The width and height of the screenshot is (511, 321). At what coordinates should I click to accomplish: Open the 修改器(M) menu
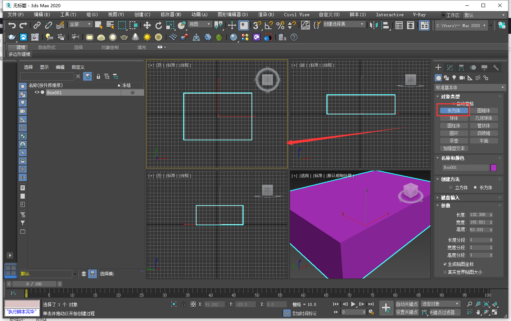(x=171, y=15)
